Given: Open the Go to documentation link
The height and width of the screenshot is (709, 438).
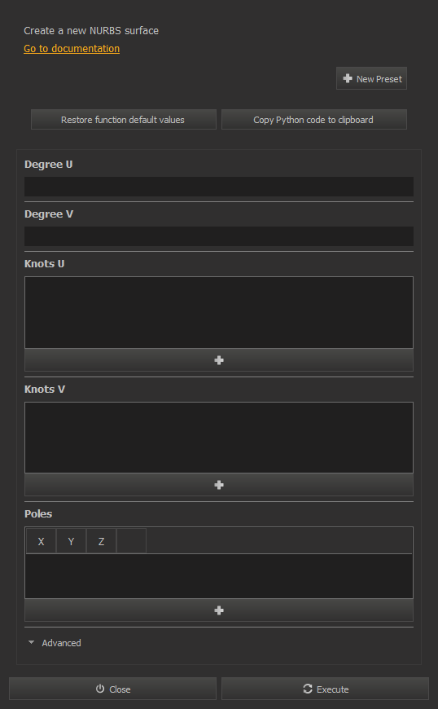Looking at the screenshot, I should [72, 48].
